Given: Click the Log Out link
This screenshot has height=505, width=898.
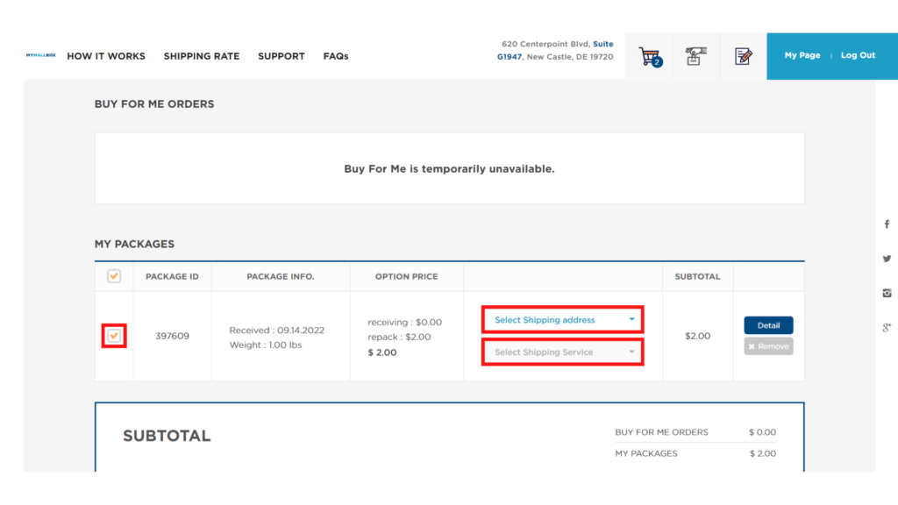Looking at the screenshot, I should pyautogui.click(x=858, y=55).
